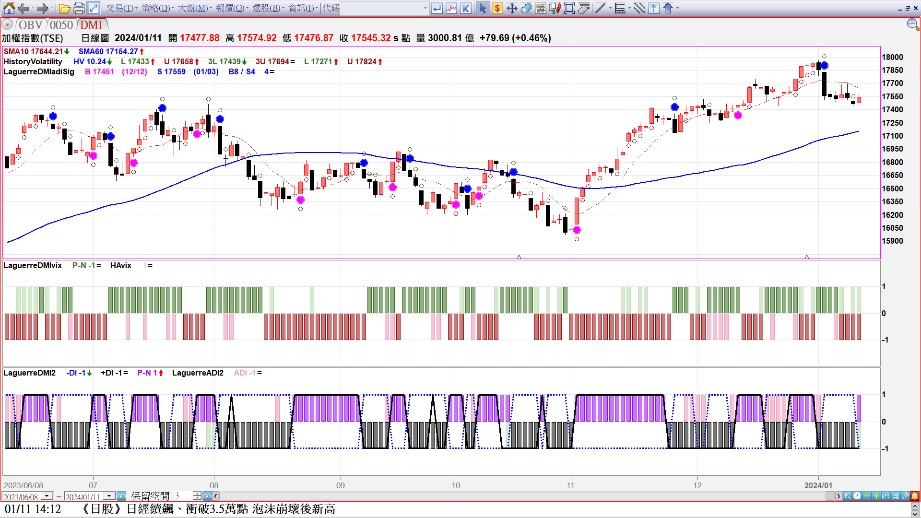
Task: Select the Eraser tool
Action: pos(526,8)
